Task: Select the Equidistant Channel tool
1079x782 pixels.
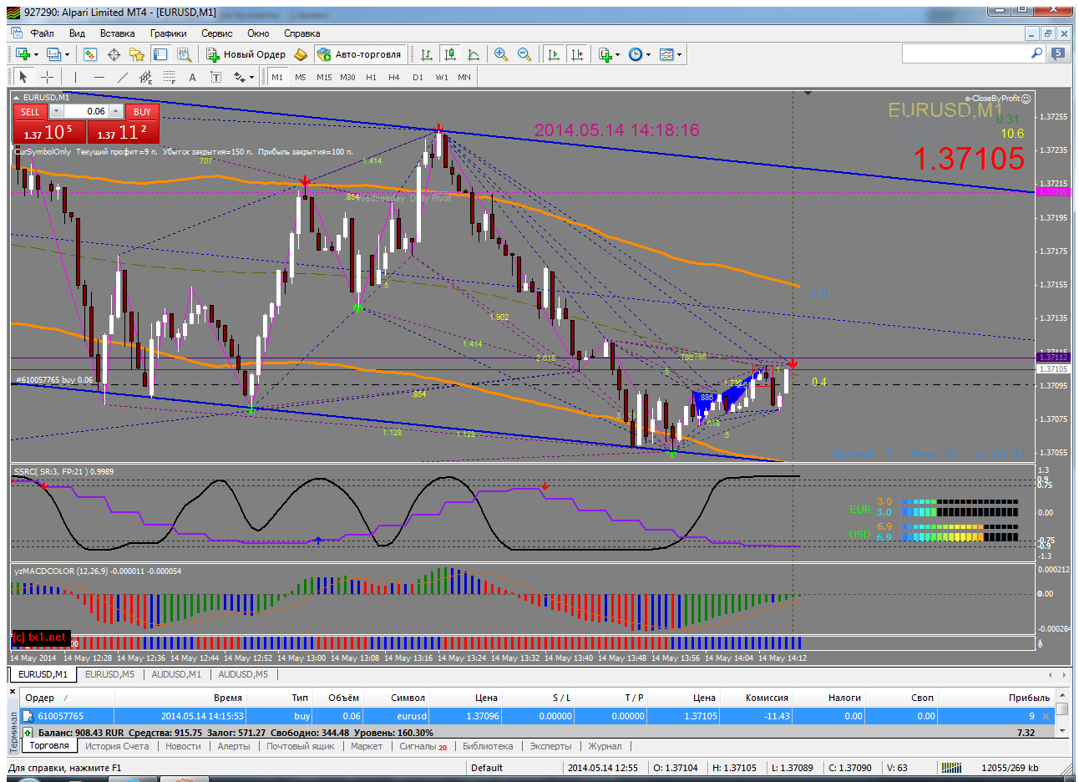Action: tap(145, 77)
